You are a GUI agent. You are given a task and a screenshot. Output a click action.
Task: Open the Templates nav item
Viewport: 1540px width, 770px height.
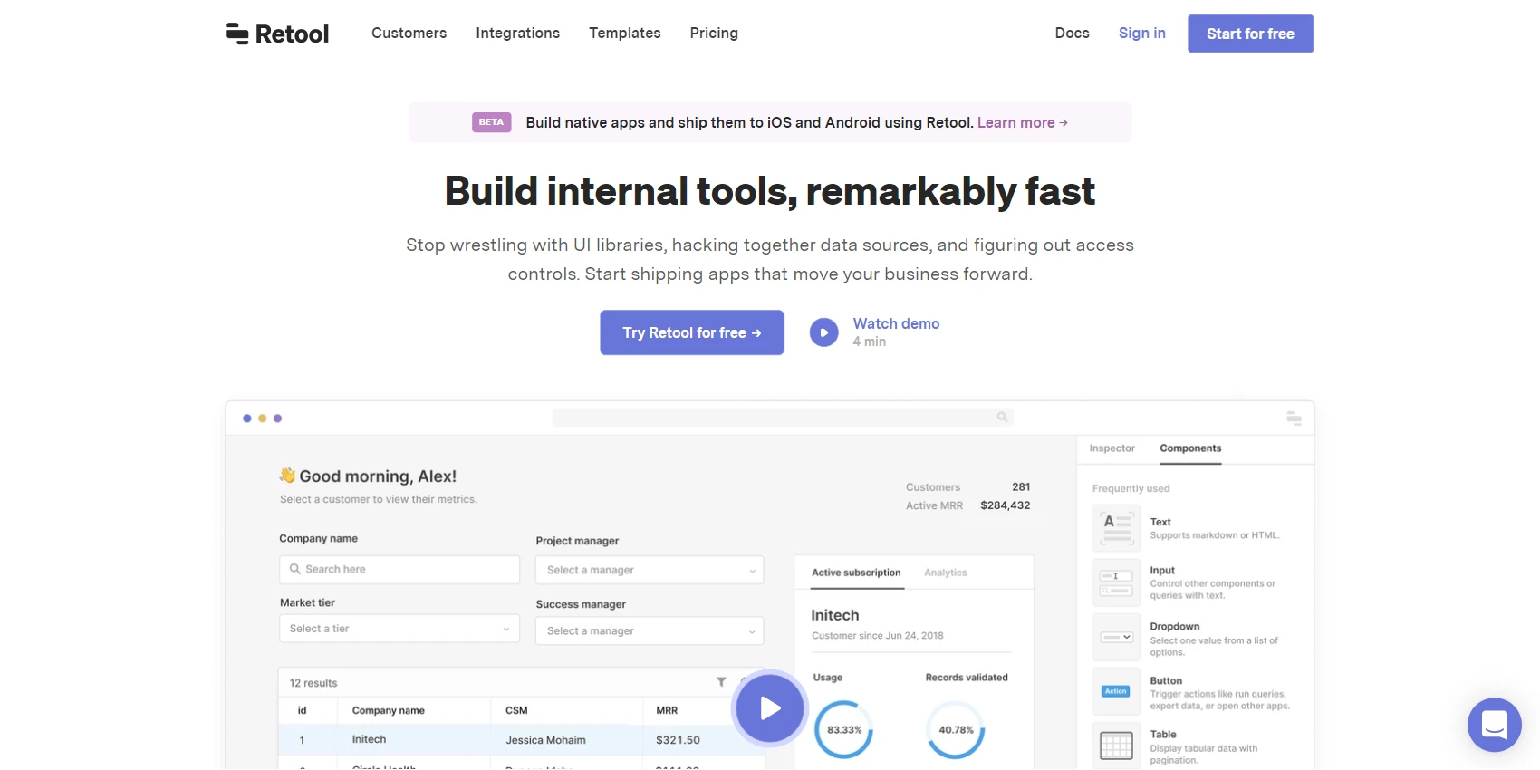pos(624,33)
